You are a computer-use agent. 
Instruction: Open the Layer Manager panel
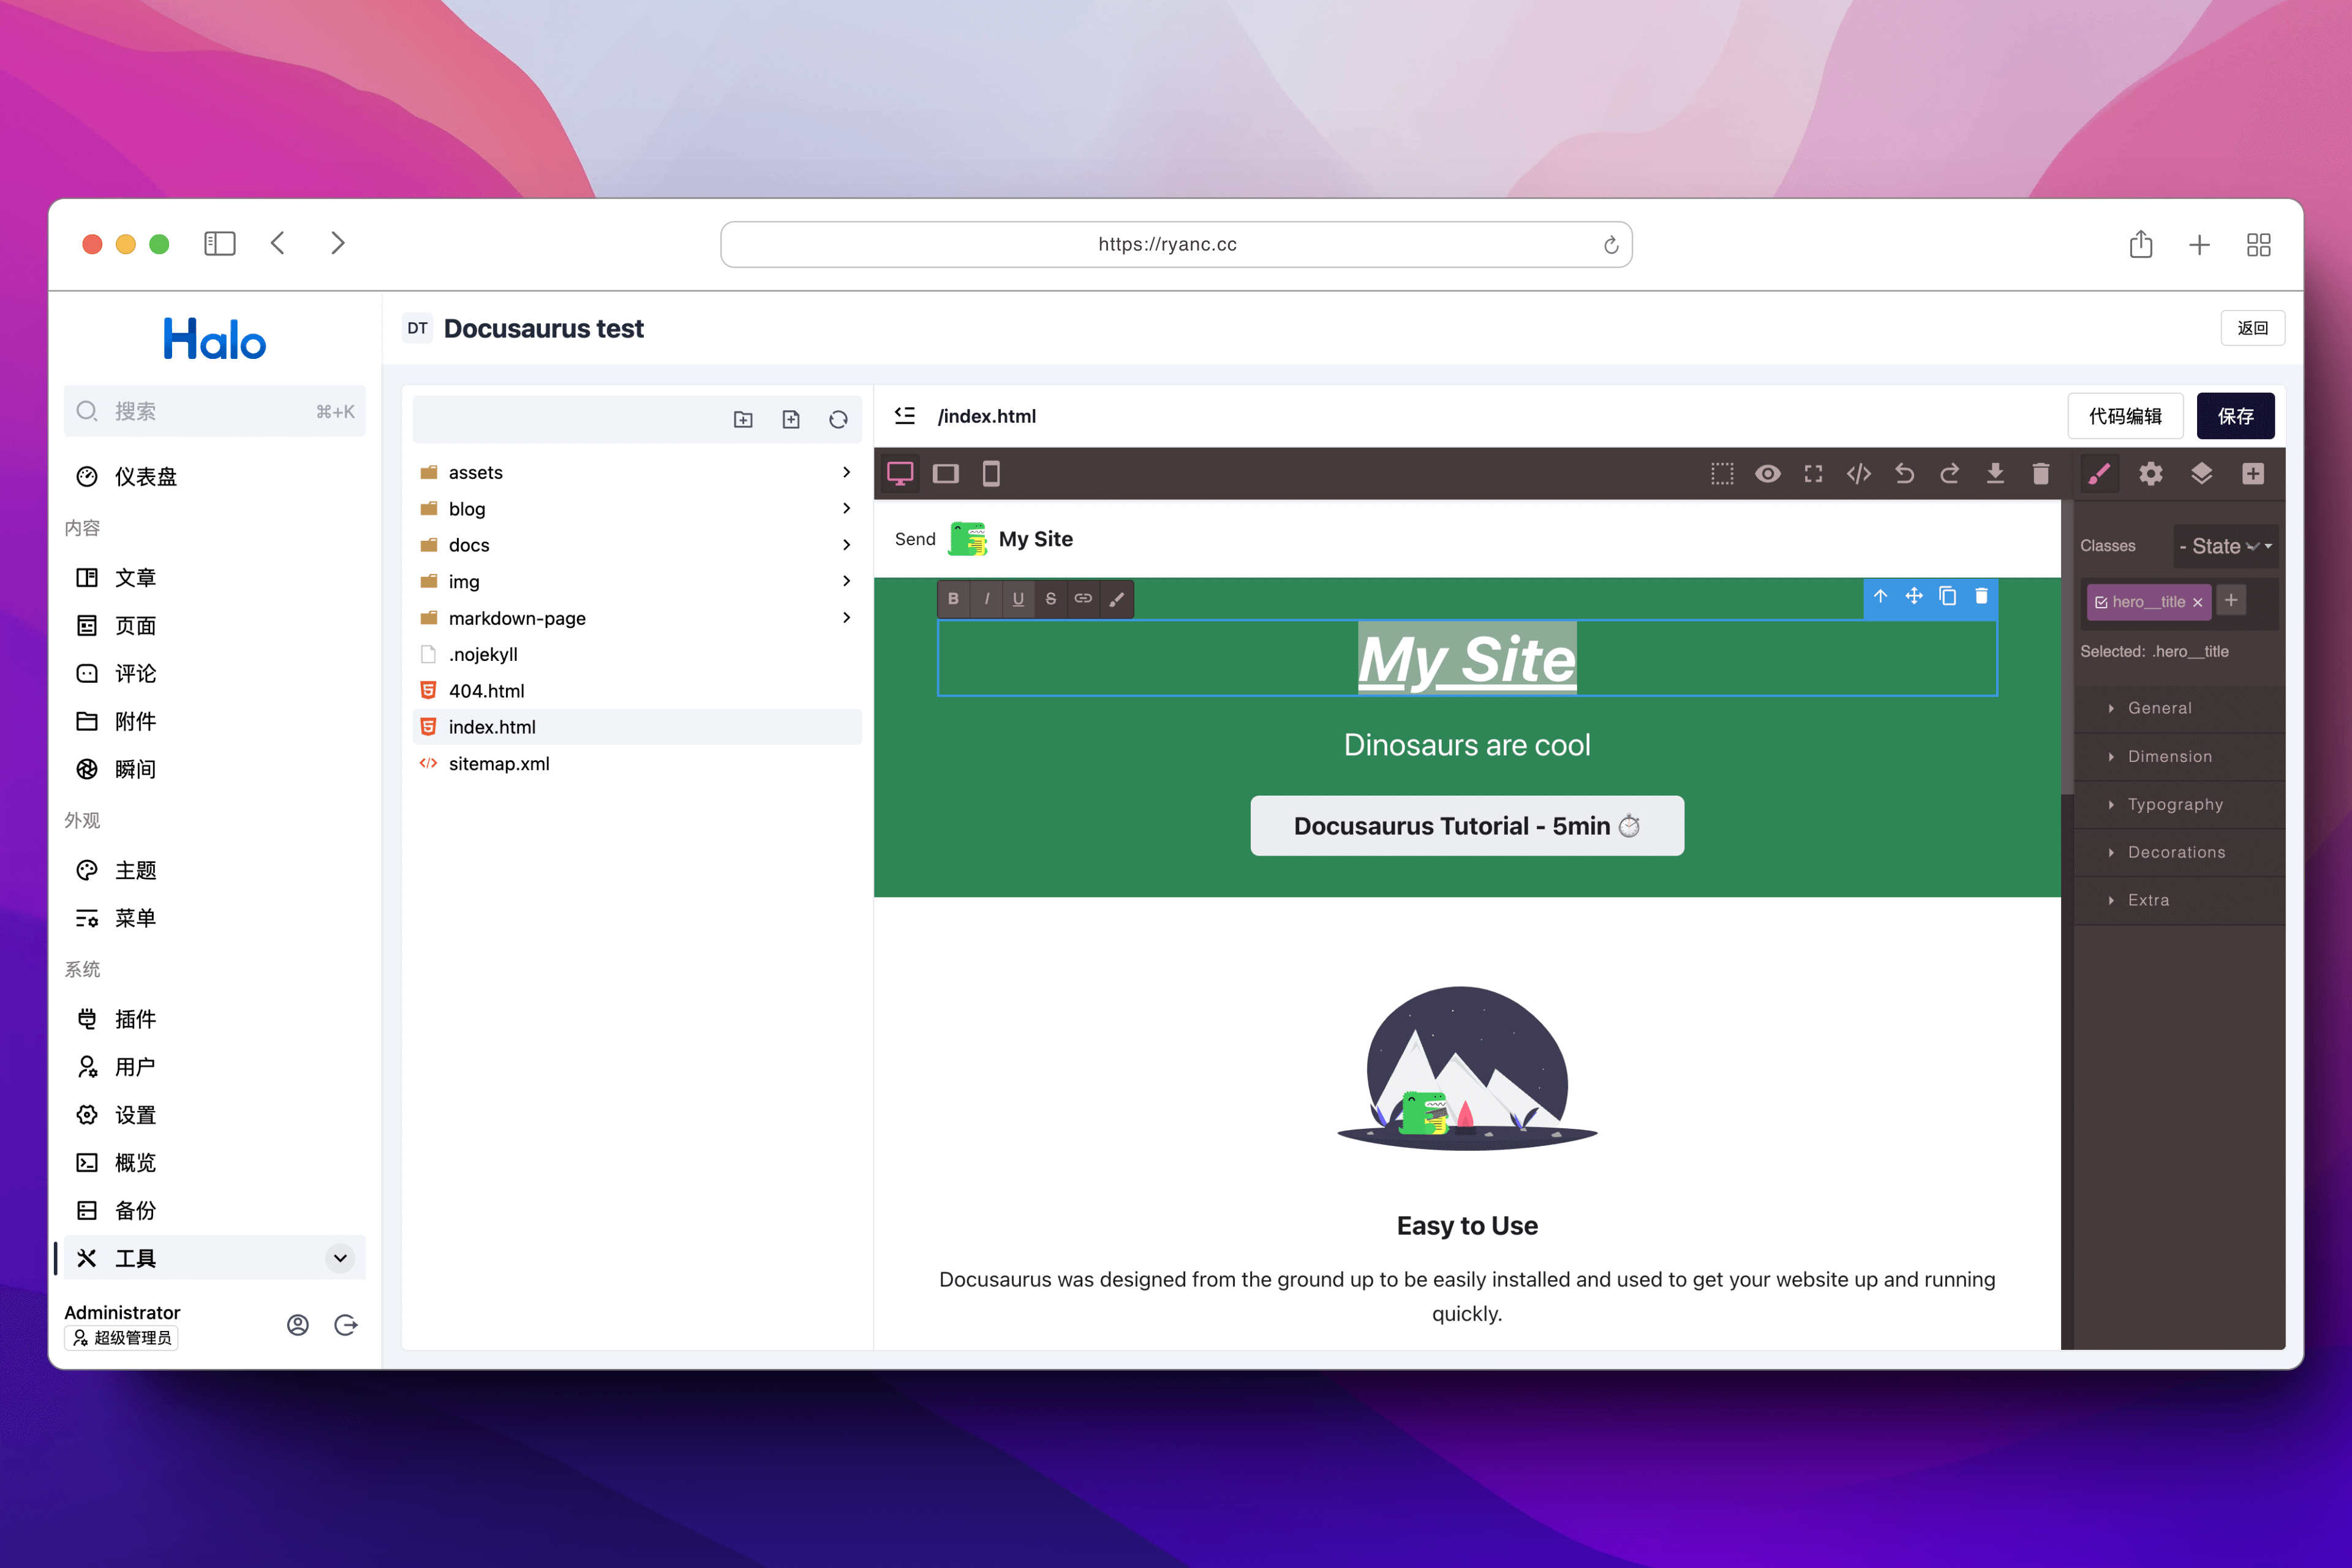[2201, 474]
